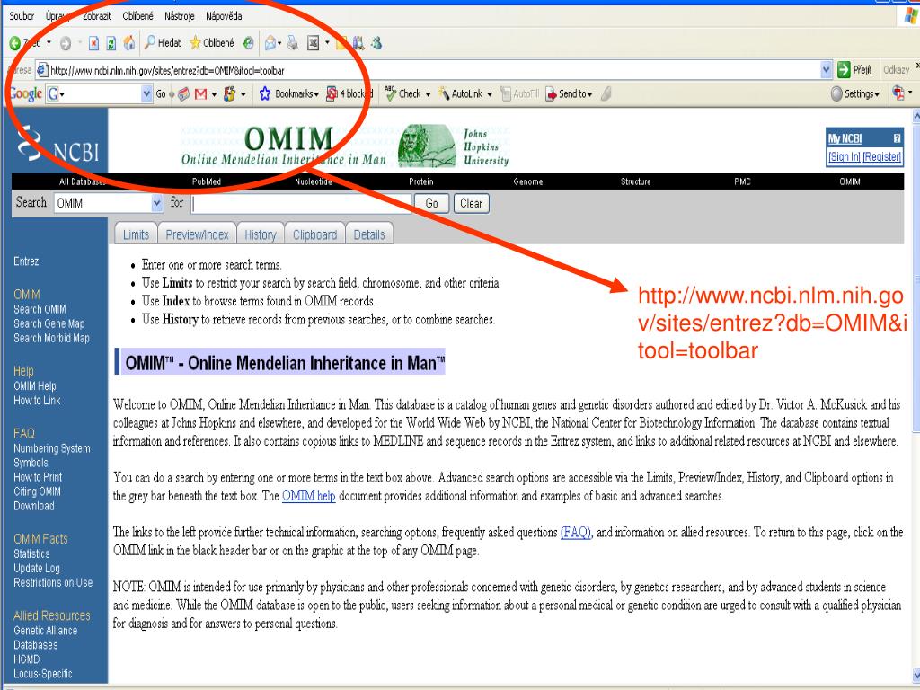This screenshot has width=920, height=690.
Task: Click the search terms text box
Action: pyautogui.click(x=302, y=204)
